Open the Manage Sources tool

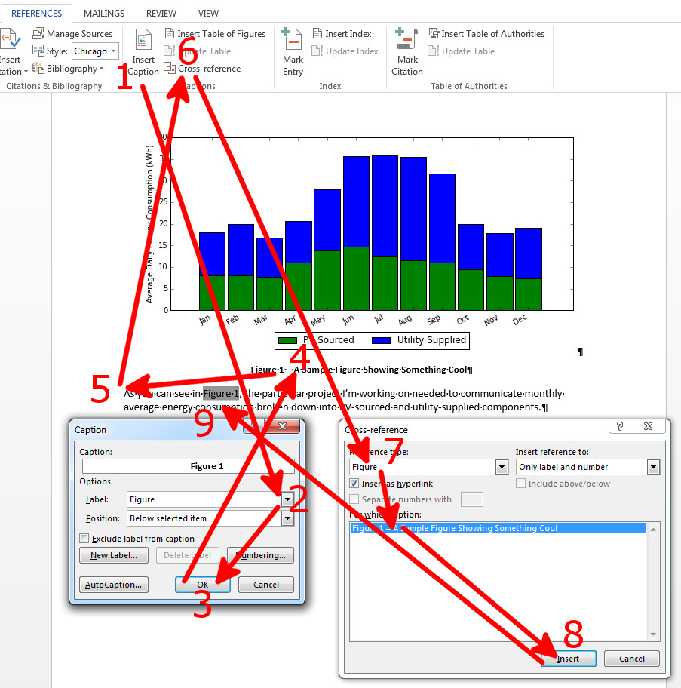tap(74, 33)
